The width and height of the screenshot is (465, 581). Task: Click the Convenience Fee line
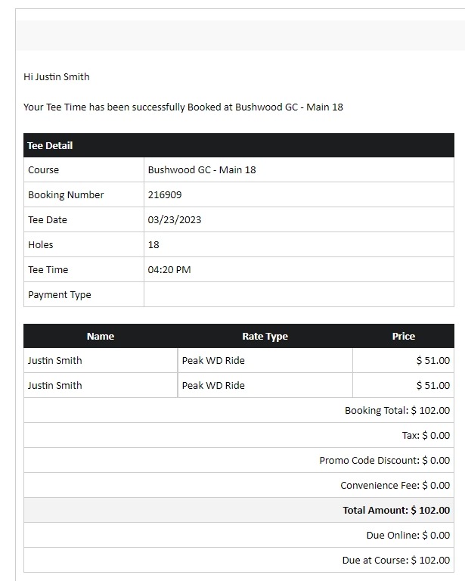pyautogui.click(x=395, y=486)
